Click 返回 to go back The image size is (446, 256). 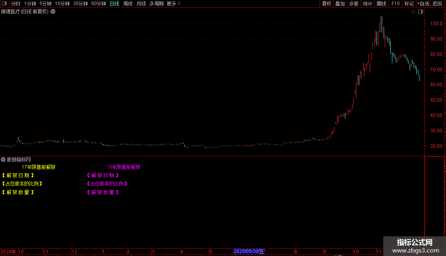click(437, 4)
